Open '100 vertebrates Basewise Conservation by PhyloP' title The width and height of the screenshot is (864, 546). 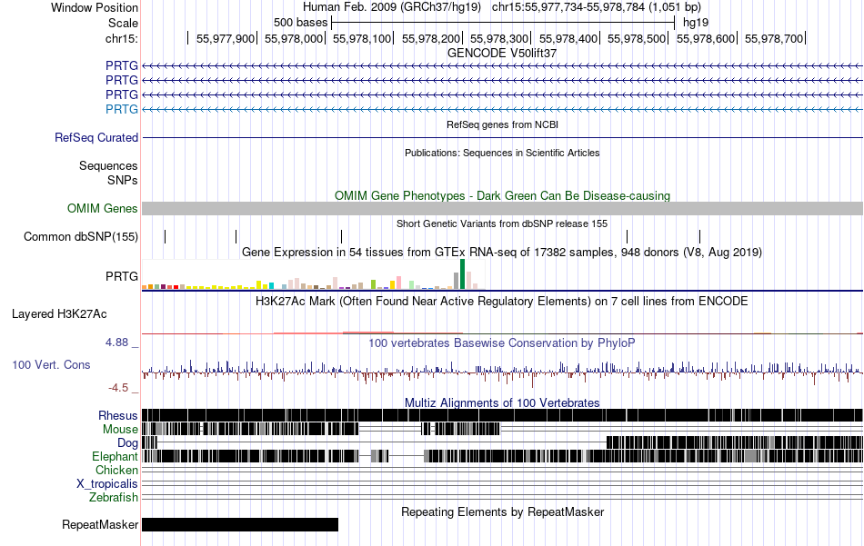(502, 343)
